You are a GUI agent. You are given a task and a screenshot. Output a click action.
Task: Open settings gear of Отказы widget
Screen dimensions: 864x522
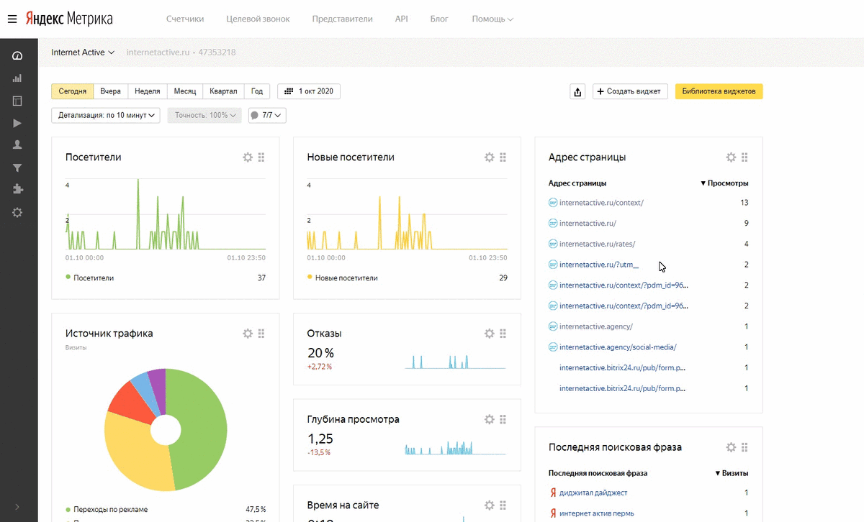[490, 334]
